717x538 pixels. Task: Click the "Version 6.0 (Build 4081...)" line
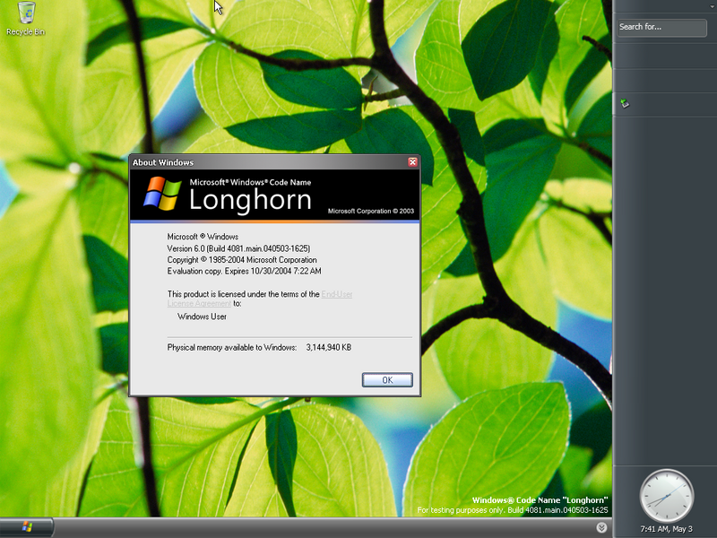click(238, 248)
